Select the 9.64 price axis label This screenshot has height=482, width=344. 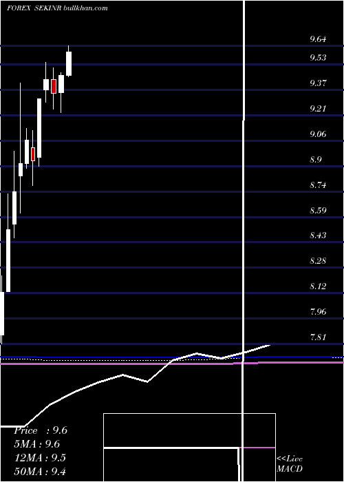[318, 39]
